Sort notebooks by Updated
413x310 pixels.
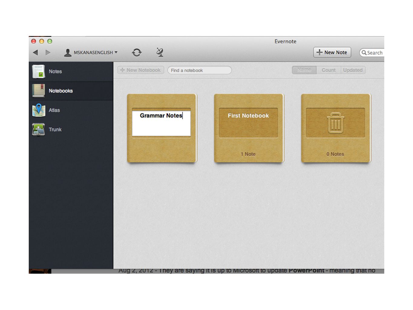pos(353,70)
